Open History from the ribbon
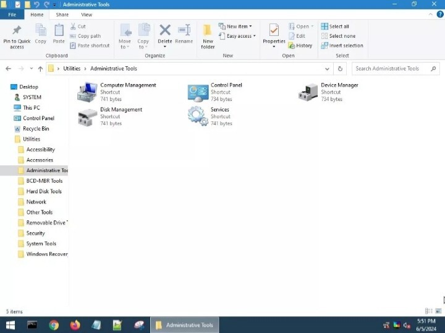Image resolution: width=445 pixels, height=333 pixels. (300, 45)
